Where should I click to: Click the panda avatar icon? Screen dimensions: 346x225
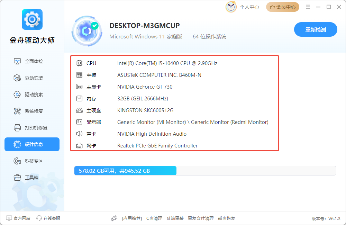point(231,7)
